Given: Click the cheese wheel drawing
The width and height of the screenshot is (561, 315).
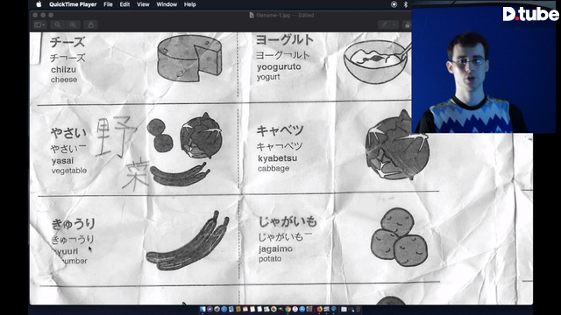Looking at the screenshot, I should click(x=189, y=59).
